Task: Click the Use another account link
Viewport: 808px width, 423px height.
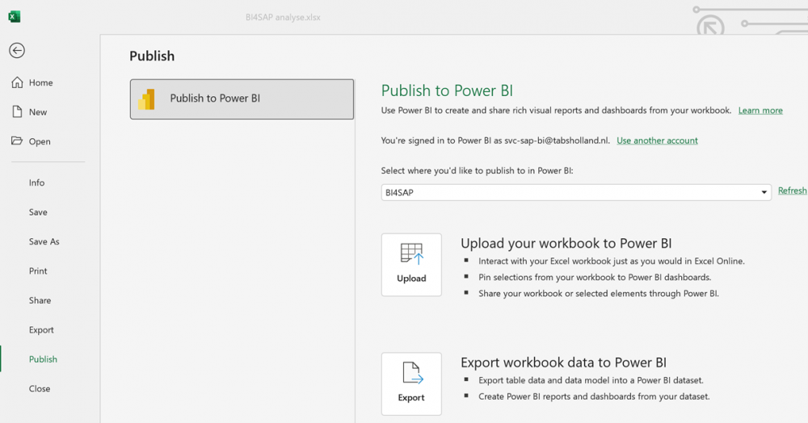Action: pyautogui.click(x=657, y=140)
